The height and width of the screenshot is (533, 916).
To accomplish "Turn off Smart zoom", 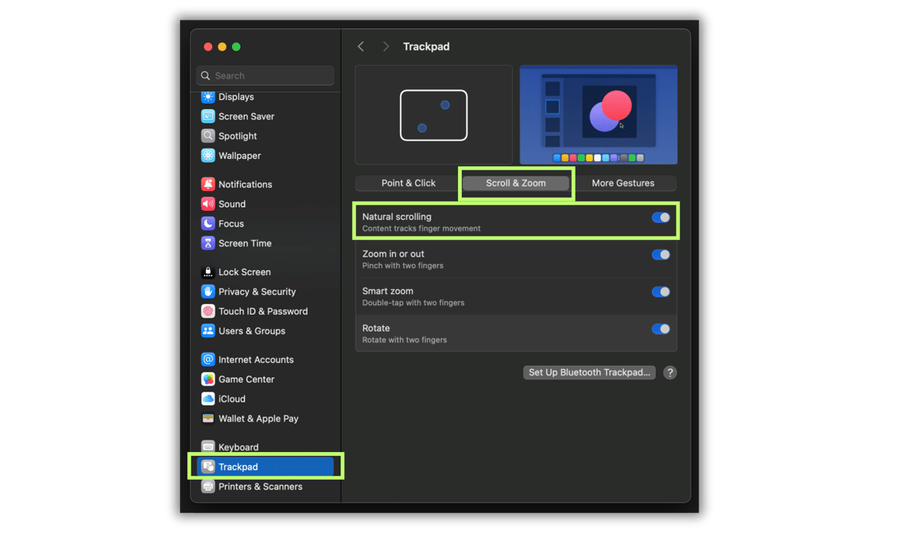I will (x=660, y=292).
